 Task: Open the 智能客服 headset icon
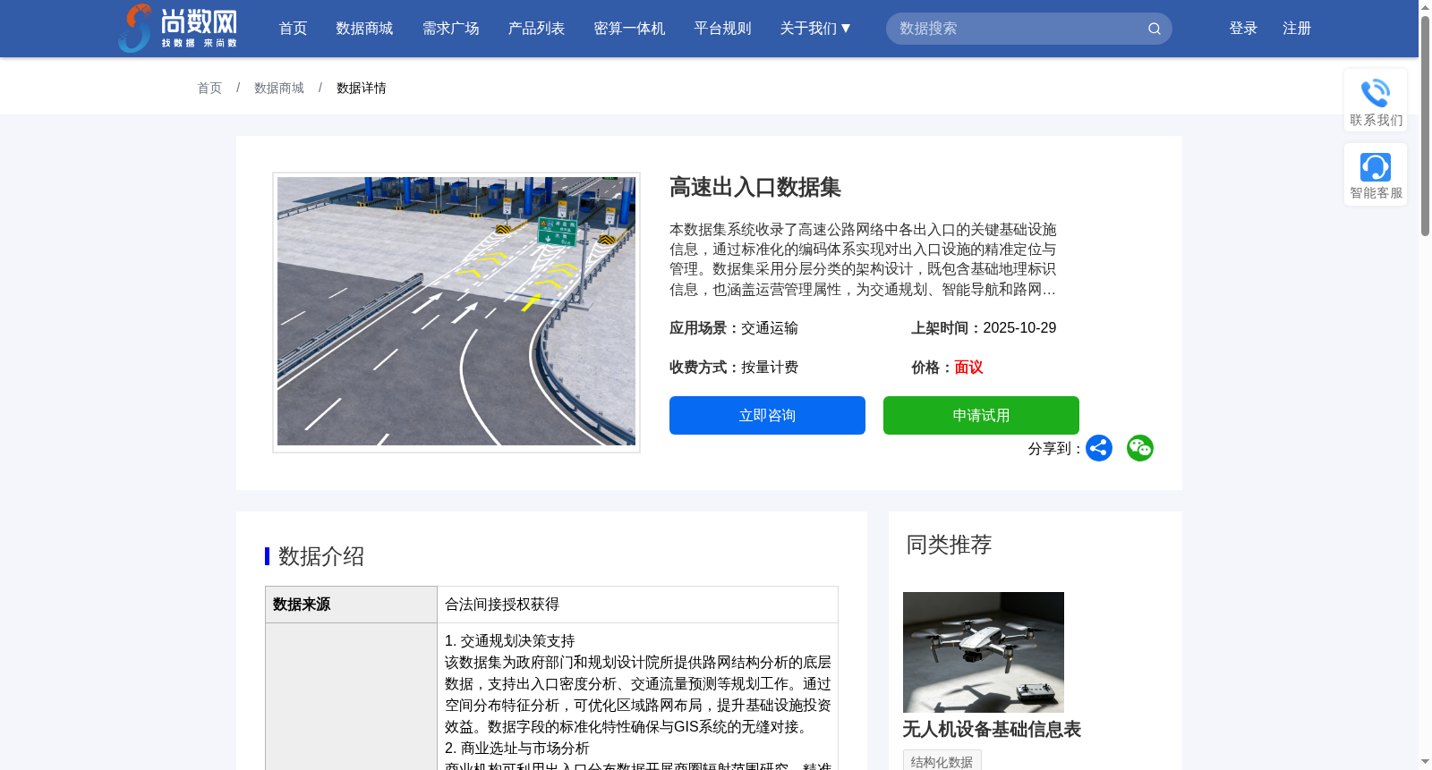point(1376,167)
